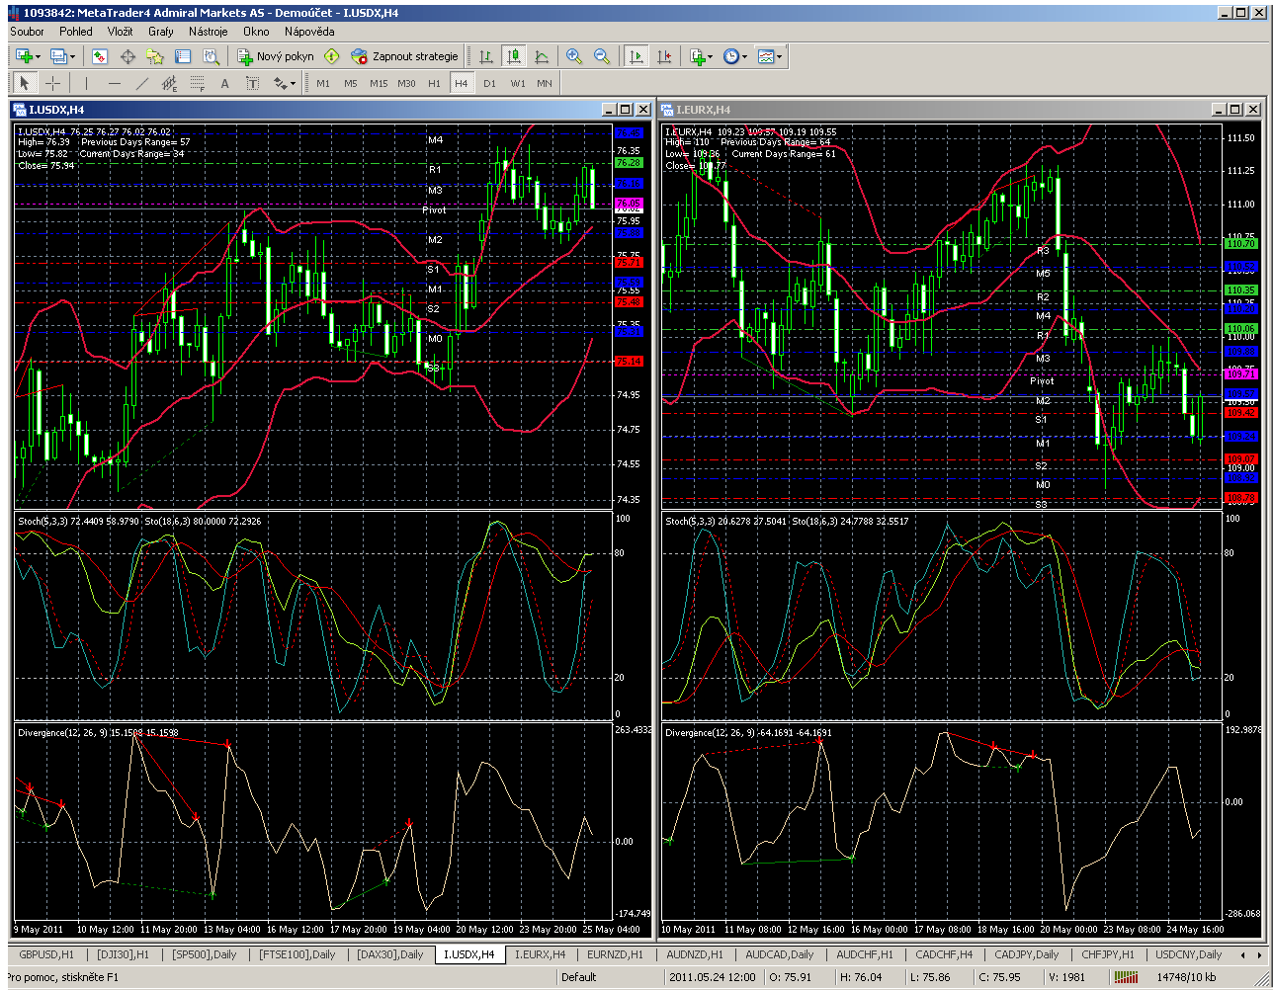
Task: Select the horizontal line drawing tool
Action: [114, 83]
